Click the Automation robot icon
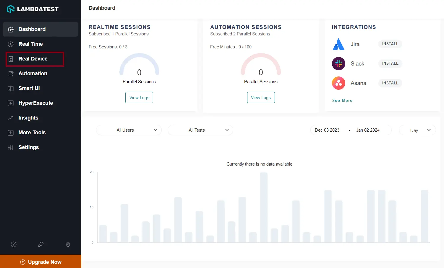 tap(11, 73)
